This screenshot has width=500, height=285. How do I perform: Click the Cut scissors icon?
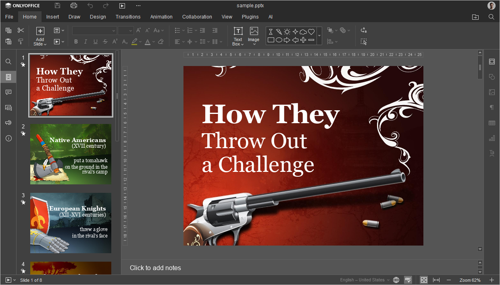[21, 30]
